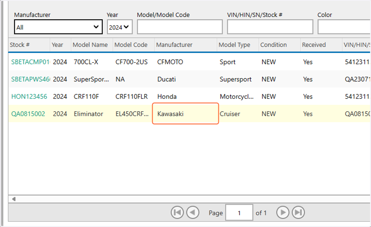Go to next page arrow icon
Viewport: 371px width, 227px height.
coord(283,212)
